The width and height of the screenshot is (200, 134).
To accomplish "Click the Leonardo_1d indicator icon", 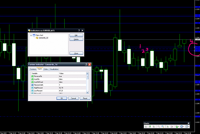I will [37, 38].
